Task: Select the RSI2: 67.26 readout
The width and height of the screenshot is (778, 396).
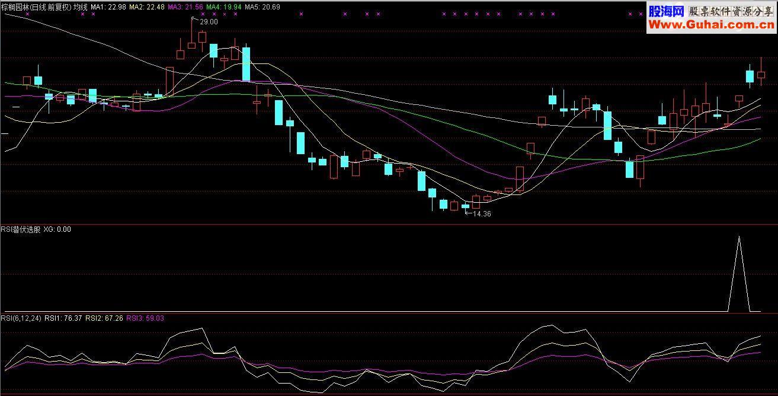Action: tap(104, 318)
